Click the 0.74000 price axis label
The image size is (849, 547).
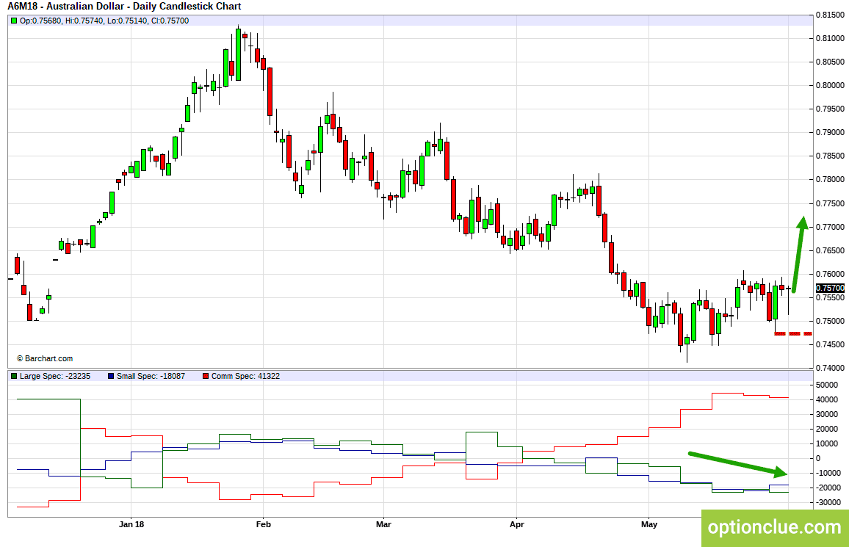pyautogui.click(x=829, y=369)
